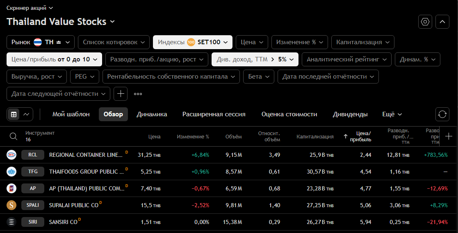
Task: Open the Изменение % filter dropdown
Action: coord(300,42)
